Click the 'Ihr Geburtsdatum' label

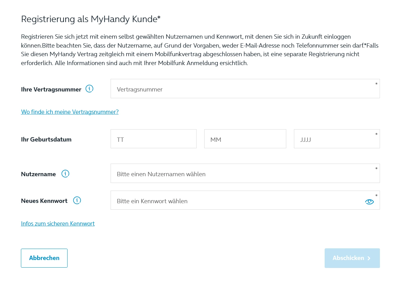[x=46, y=139]
